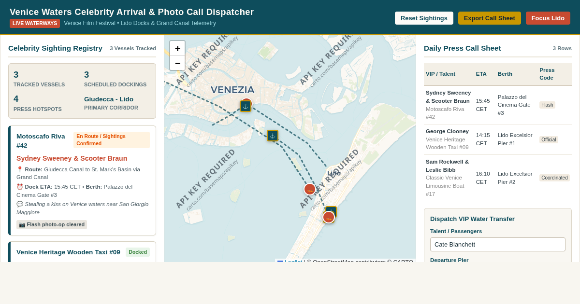
Task: Click Giudecca - Lido primary corridor value
Action: (x=109, y=99)
